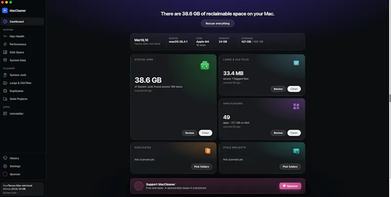Pick folders for Stale Projects scan
This screenshot has width=391, height=197.
coord(290,167)
